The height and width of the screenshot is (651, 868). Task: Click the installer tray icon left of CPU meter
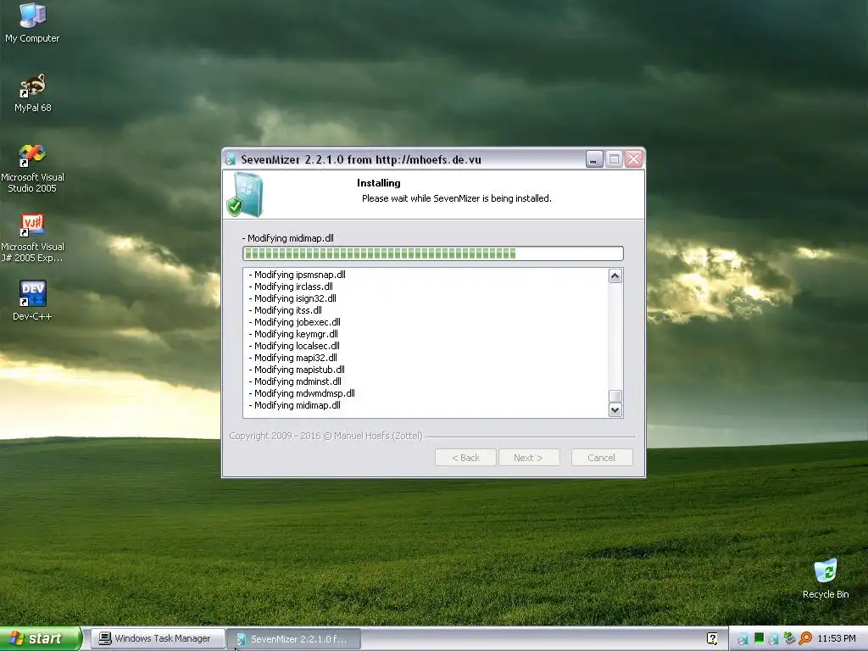tap(743, 639)
